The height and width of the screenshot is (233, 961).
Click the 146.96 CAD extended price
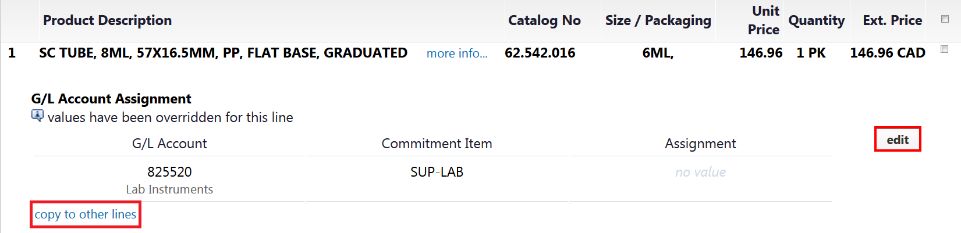tap(887, 53)
